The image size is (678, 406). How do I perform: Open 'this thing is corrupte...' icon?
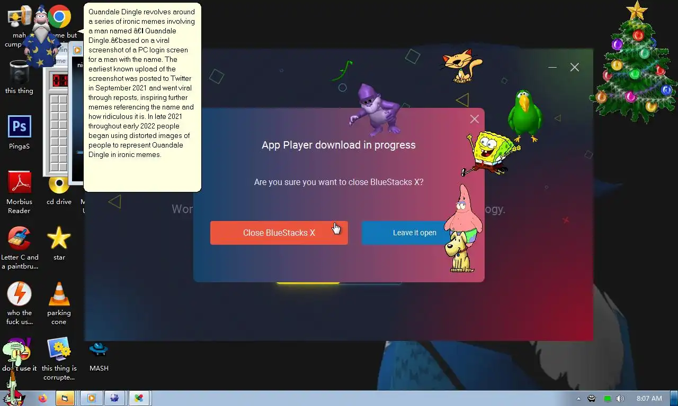[59, 359]
